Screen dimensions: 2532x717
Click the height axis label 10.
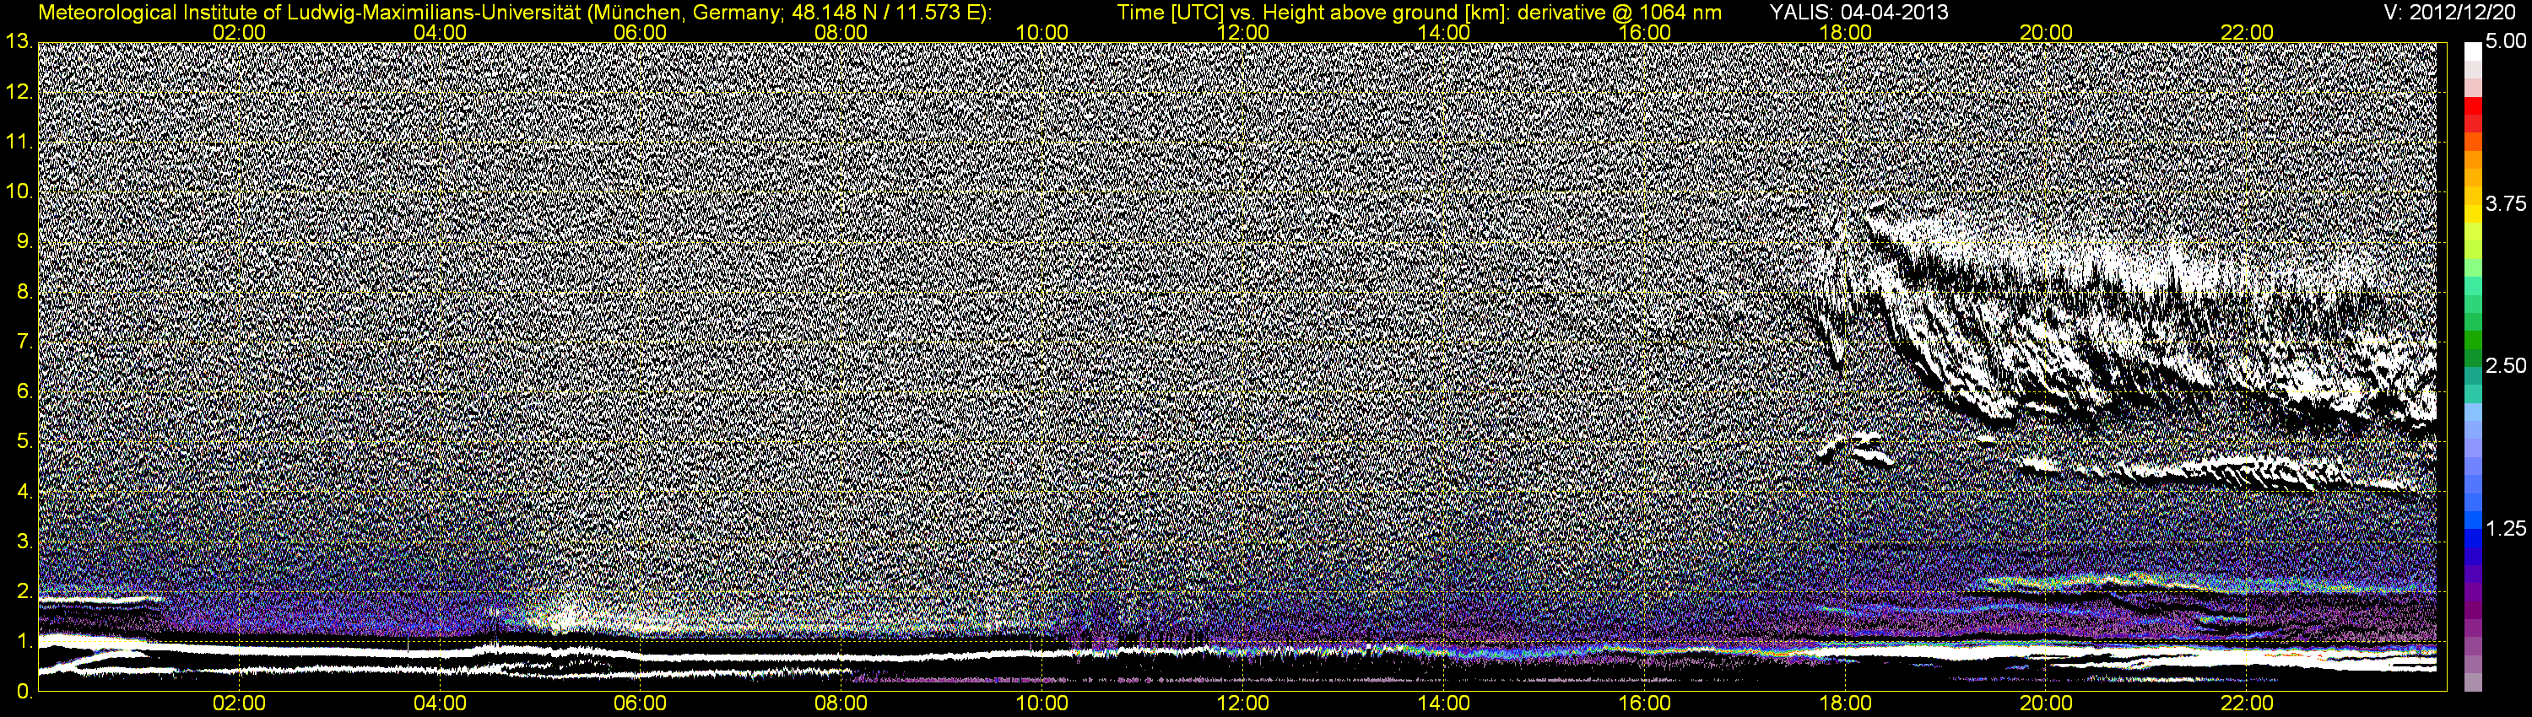pos(19,191)
